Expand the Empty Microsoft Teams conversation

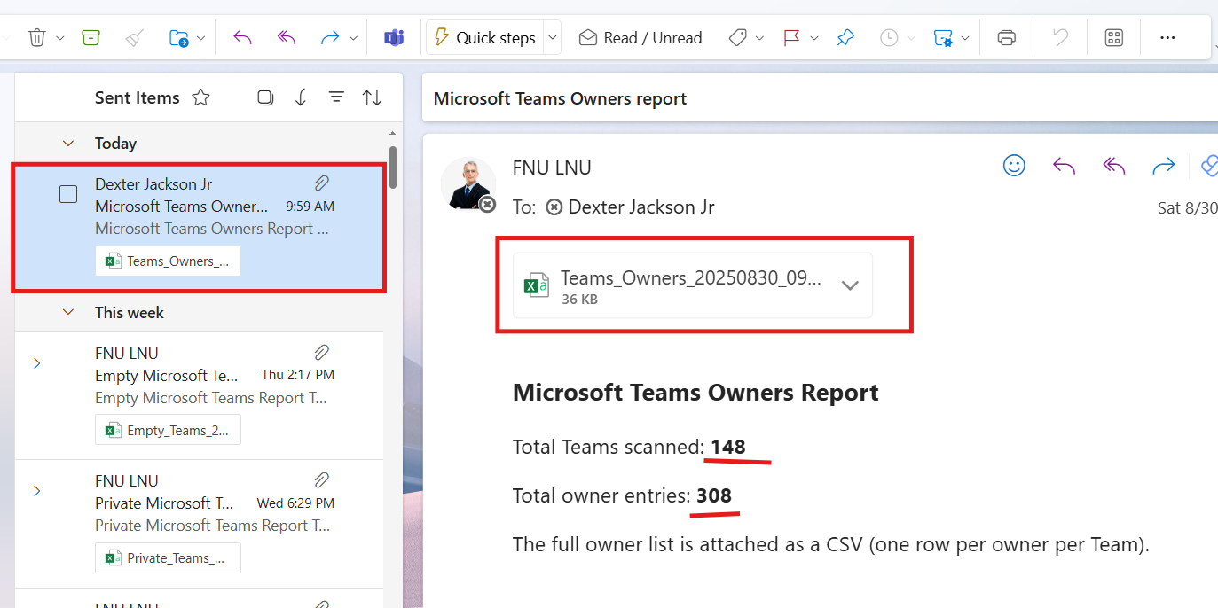pyautogui.click(x=36, y=363)
